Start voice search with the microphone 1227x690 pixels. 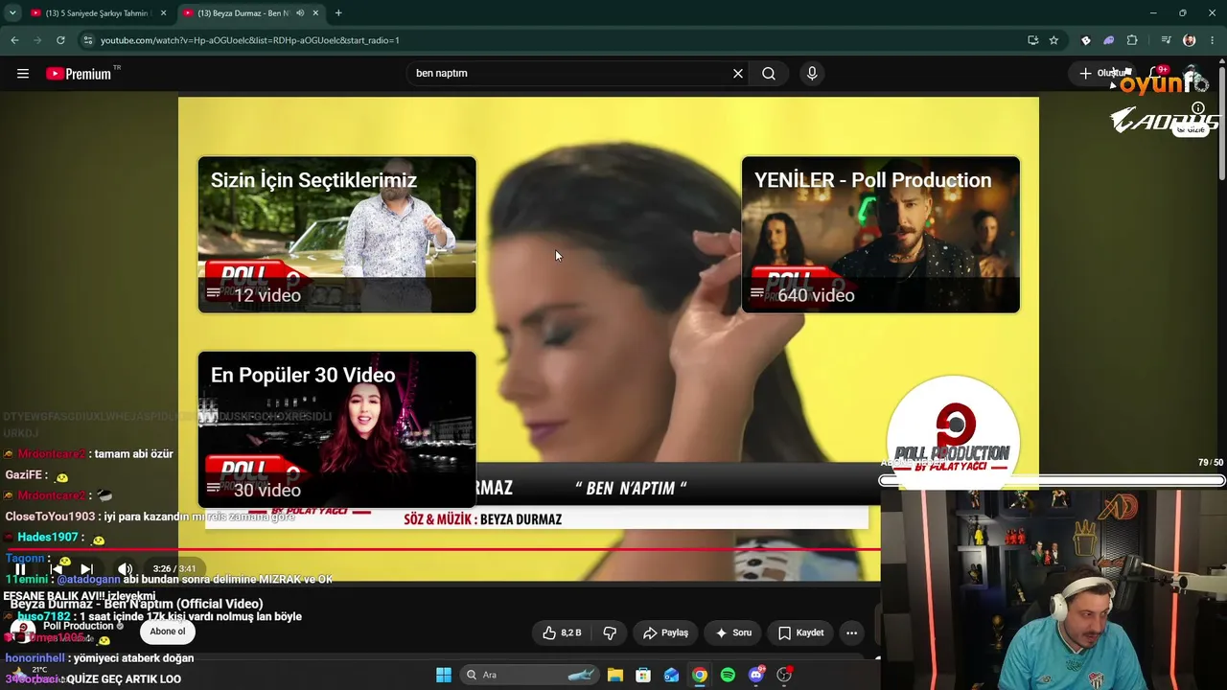(x=812, y=74)
